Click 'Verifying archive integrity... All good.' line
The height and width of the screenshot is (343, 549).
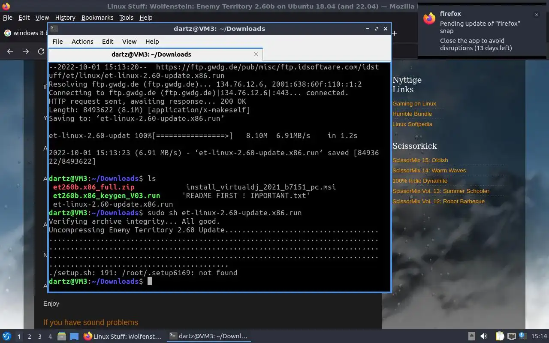134,221
